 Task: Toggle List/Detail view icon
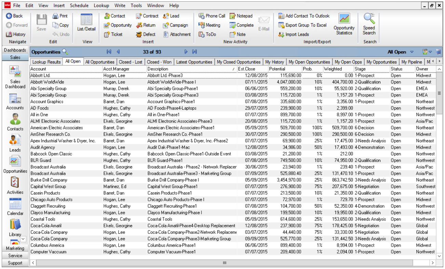(86, 20)
